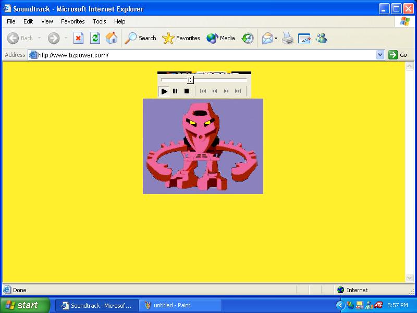Open the Help menu

pyautogui.click(x=120, y=21)
